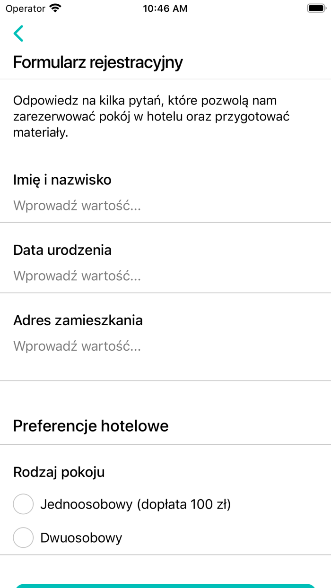Tap the Formularz rejestracyjny heading
Image resolution: width=331 pixels, height=588 pixels.
point(98,62)
